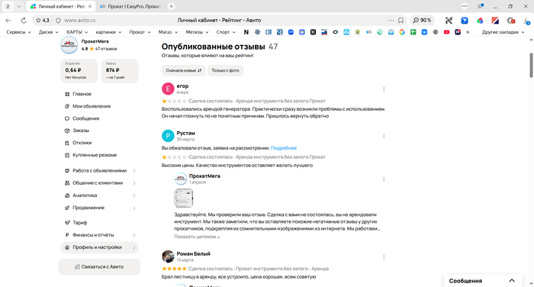Image resolution: width=534 pixels, height=287 pixels.
Task: Sort reviews with Сначала новые button
Action: pyautogui.click(x=183, y=70)
